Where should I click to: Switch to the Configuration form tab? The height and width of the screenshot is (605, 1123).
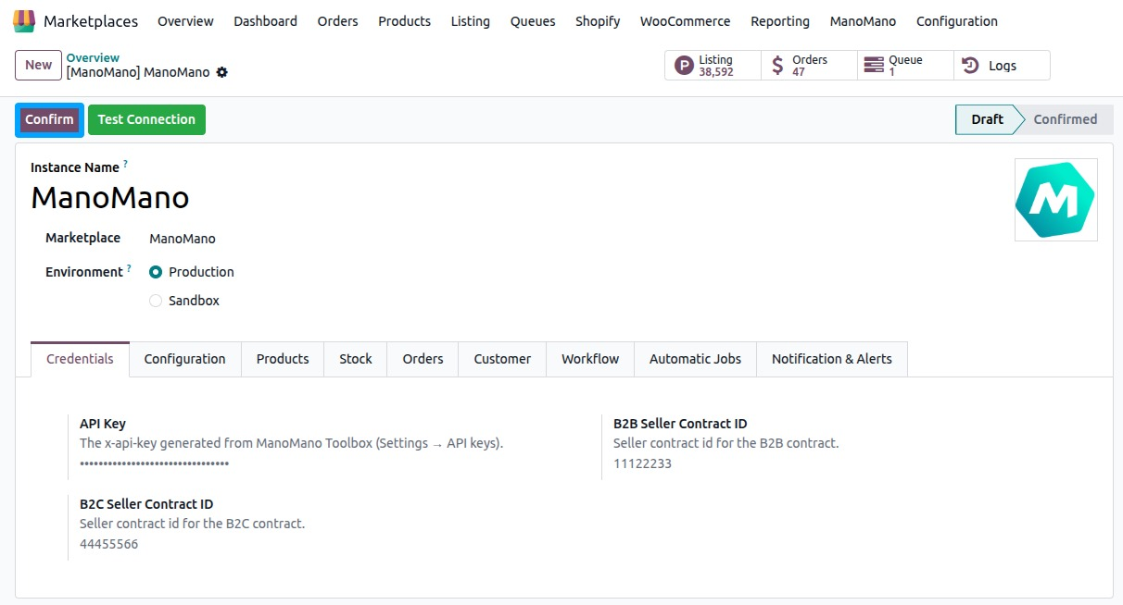[185, 359]
